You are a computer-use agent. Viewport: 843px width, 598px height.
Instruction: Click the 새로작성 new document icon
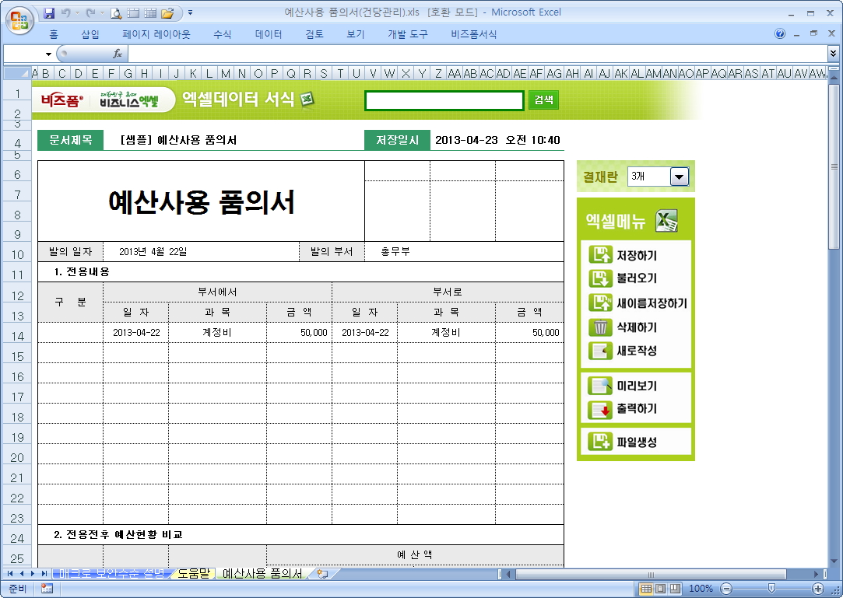point(600,350)
